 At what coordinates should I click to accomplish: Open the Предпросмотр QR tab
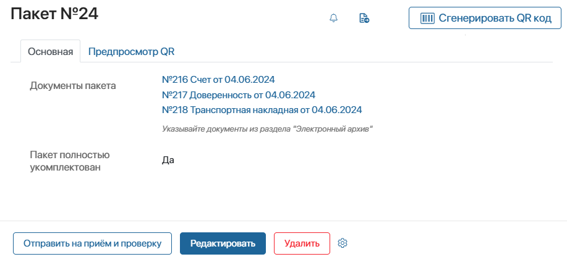131,52
